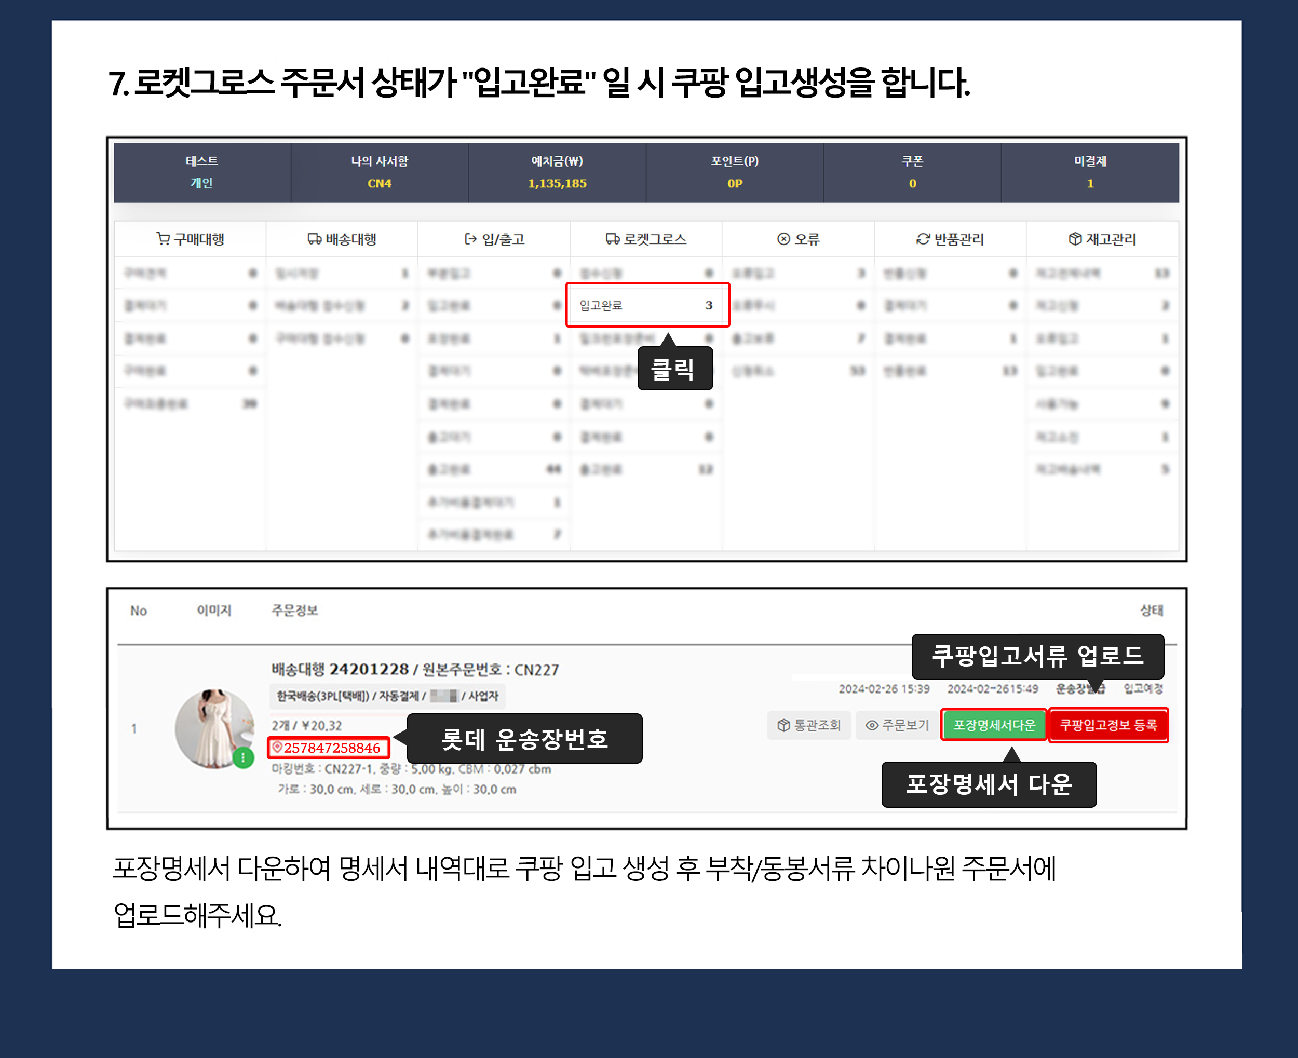The height and width of the screenshot is (1058, 1298).
Task: Open the 포인트 0P header cell
Action: pyautogui.click(x=734, y=172)
